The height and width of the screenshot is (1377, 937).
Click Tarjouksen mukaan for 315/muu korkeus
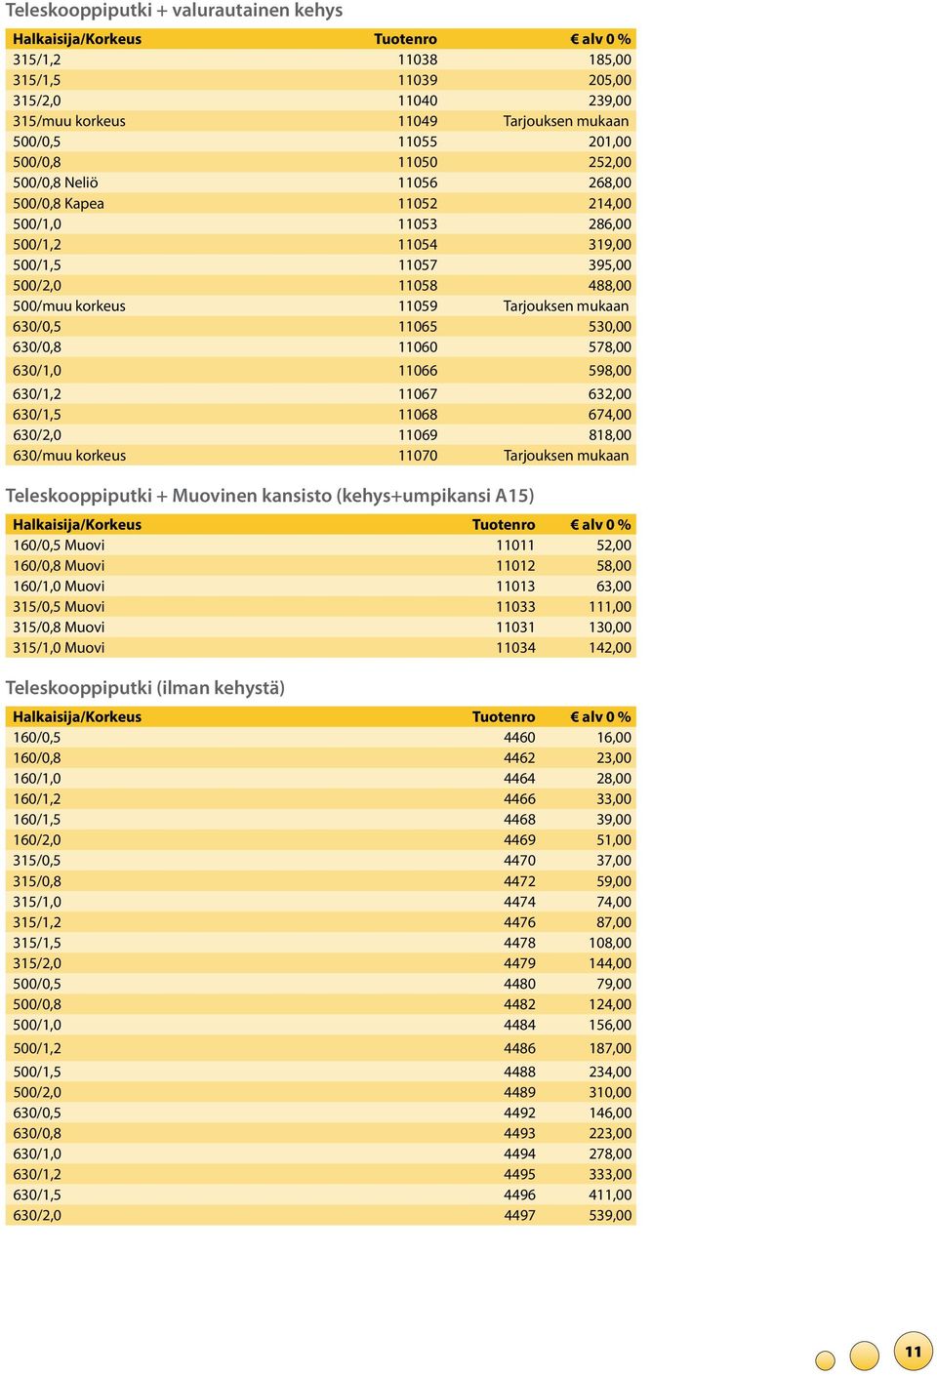566,121
